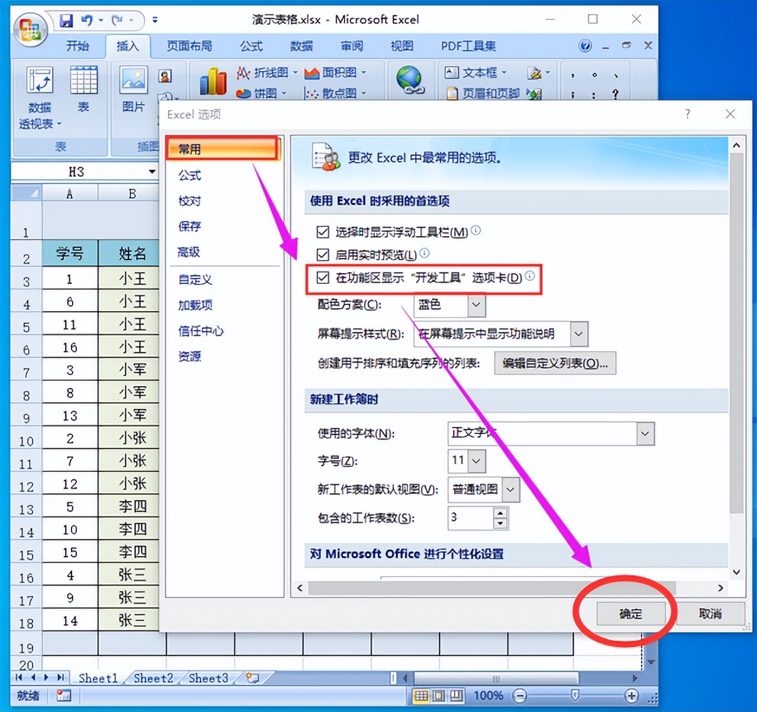The image size is (757, 712).
Task: Insert a picture (图片) icon
Action: [x=134, y=80]
